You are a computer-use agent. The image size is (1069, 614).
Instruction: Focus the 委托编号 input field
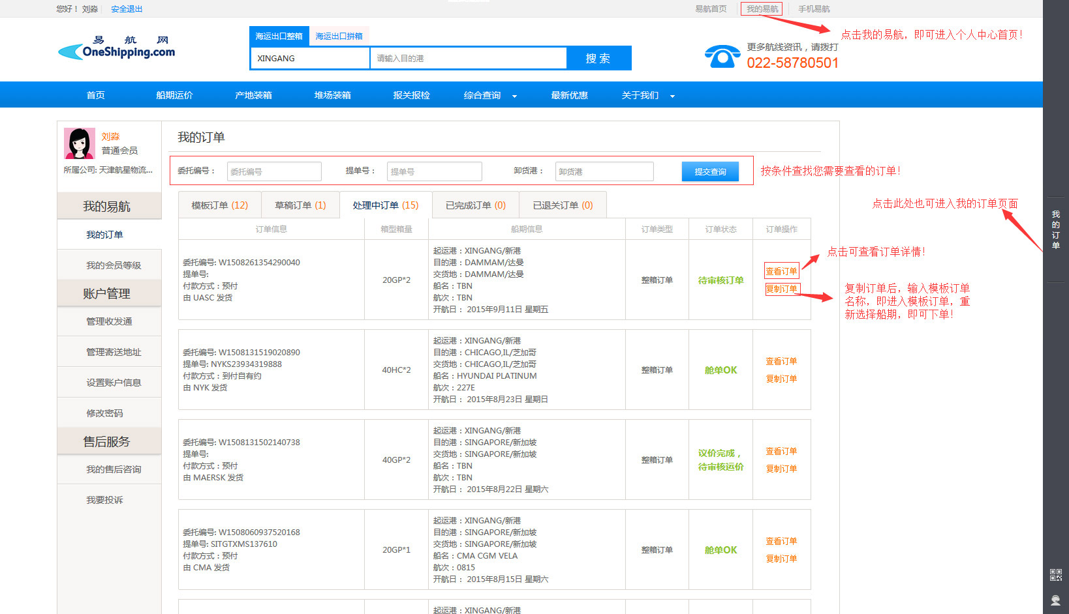tap(274, 172)
